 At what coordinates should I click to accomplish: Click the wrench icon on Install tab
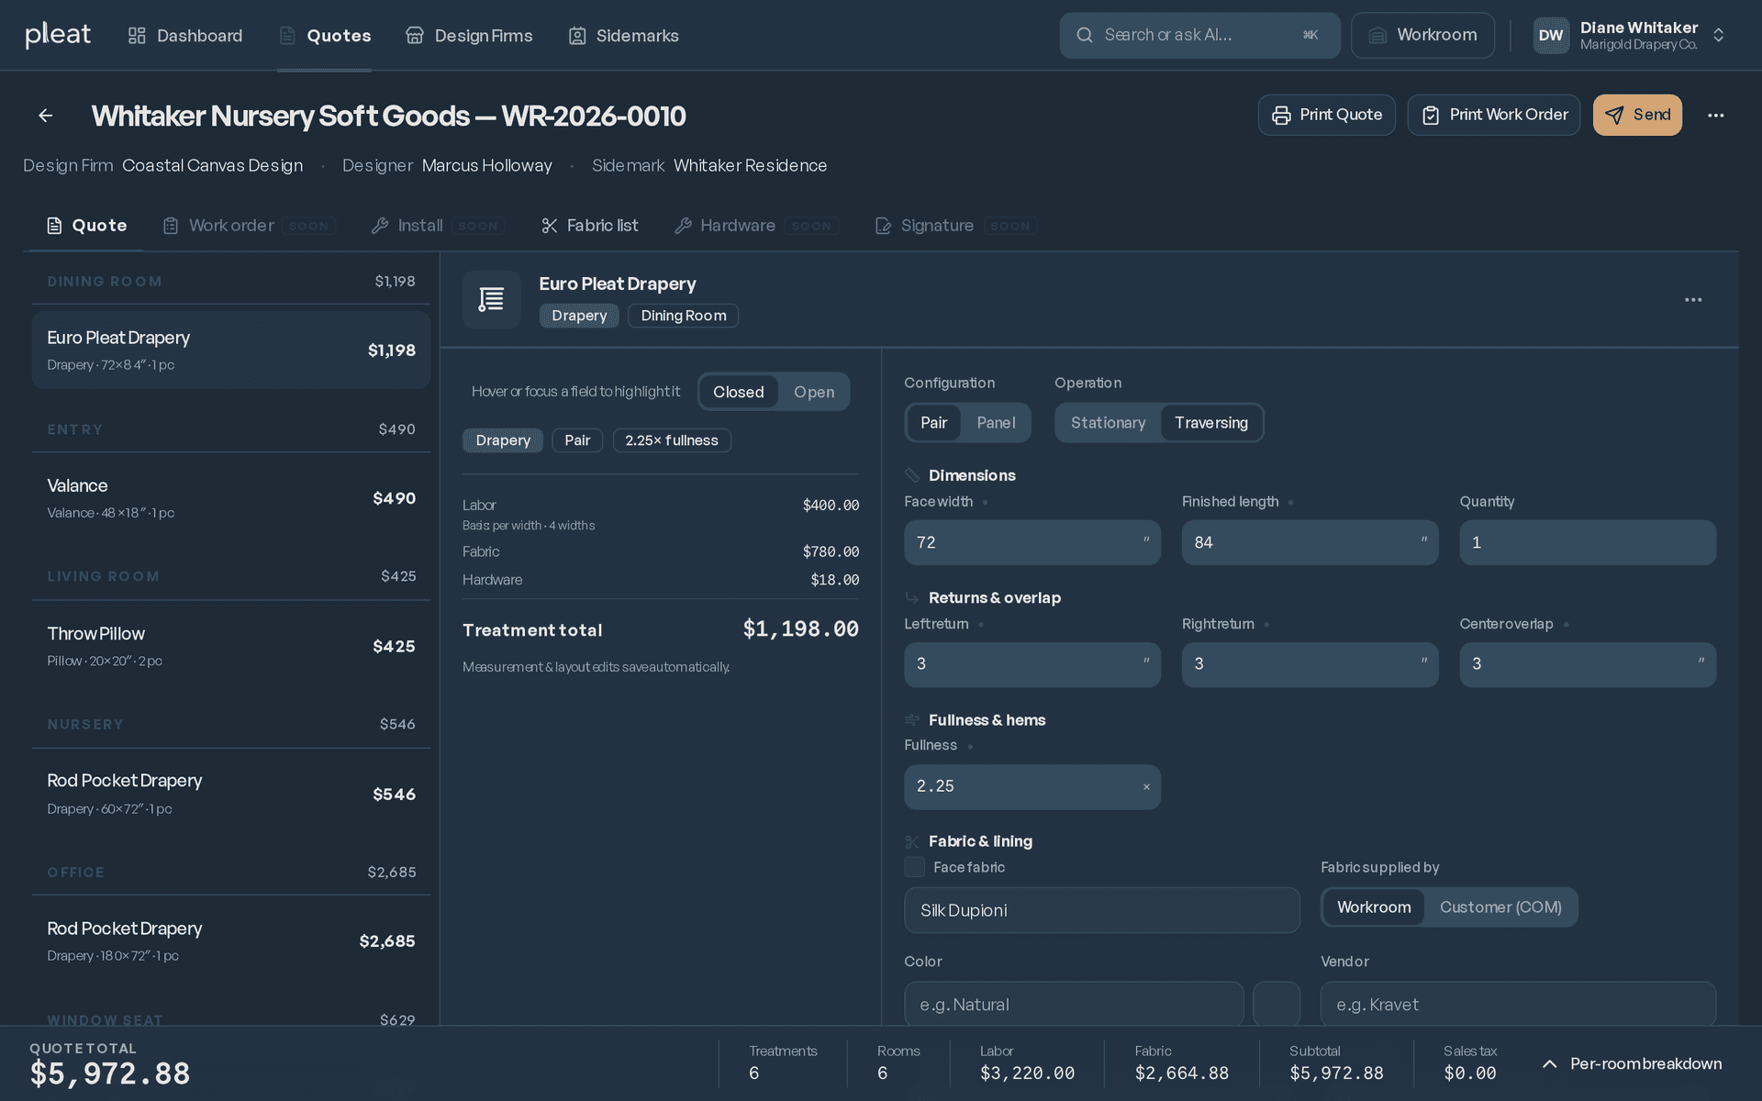pyautogui.click(x=380, y=226)
